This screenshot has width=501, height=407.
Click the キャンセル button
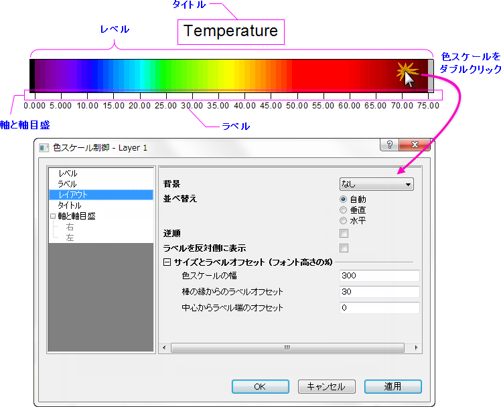click(327, 386)
